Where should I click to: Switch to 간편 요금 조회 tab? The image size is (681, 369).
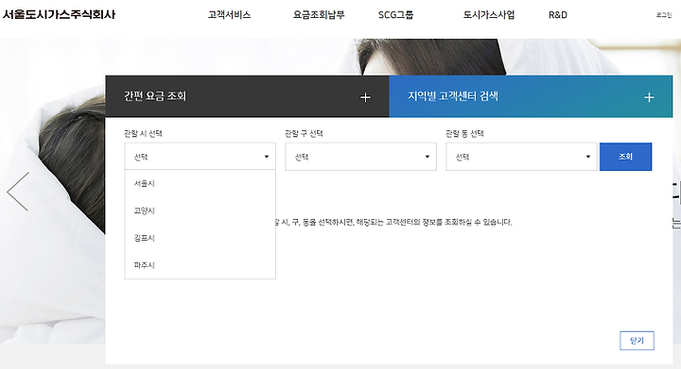coord(247,96)
